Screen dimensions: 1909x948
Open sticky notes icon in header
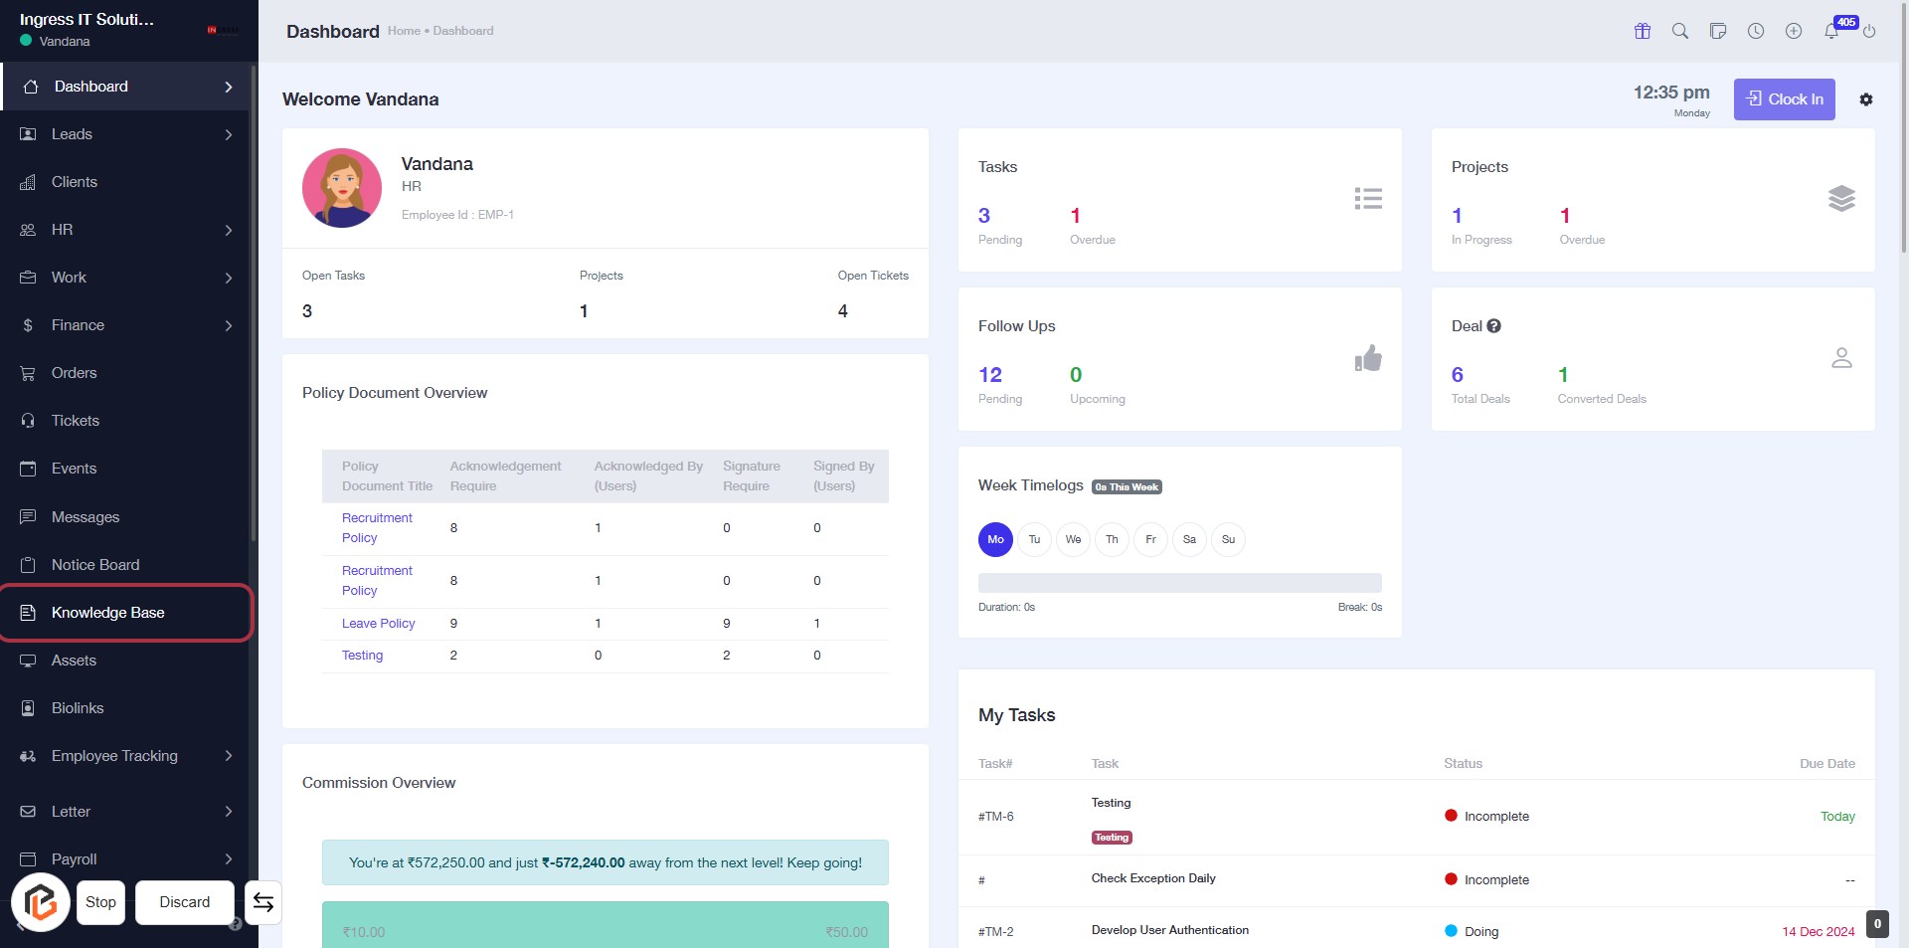coord(1718,31)
